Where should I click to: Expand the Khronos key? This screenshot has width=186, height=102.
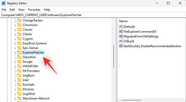click(x=15, y=90)
